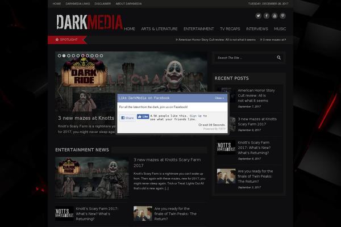Screen dimensions: 341x227
Task: Open Home in top utility bar
Action: tap(56, 4)
